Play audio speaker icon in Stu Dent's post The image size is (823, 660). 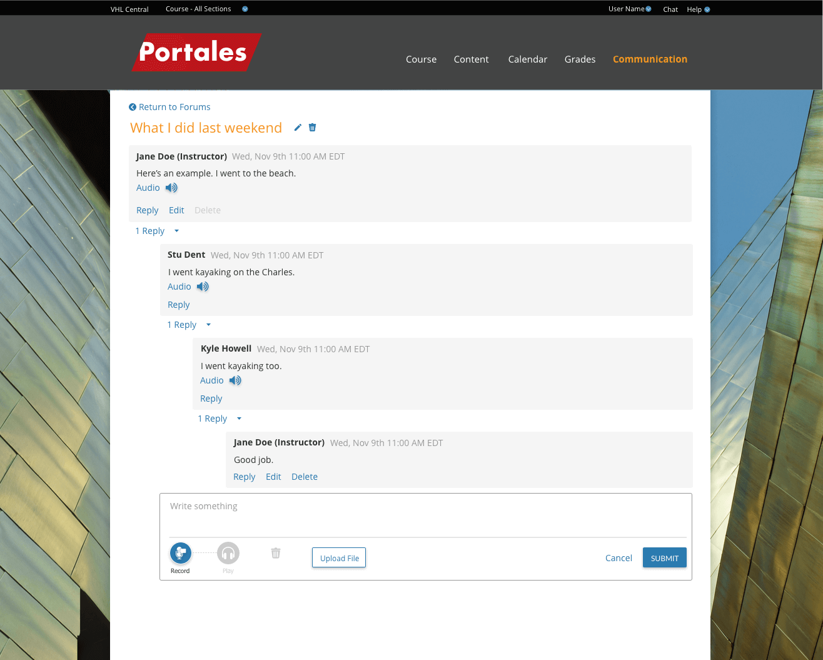[203, 287]
